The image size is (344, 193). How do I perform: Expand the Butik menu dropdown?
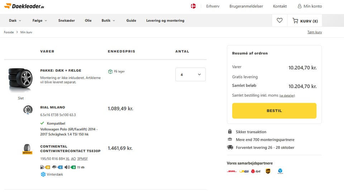tap(108, 20)
